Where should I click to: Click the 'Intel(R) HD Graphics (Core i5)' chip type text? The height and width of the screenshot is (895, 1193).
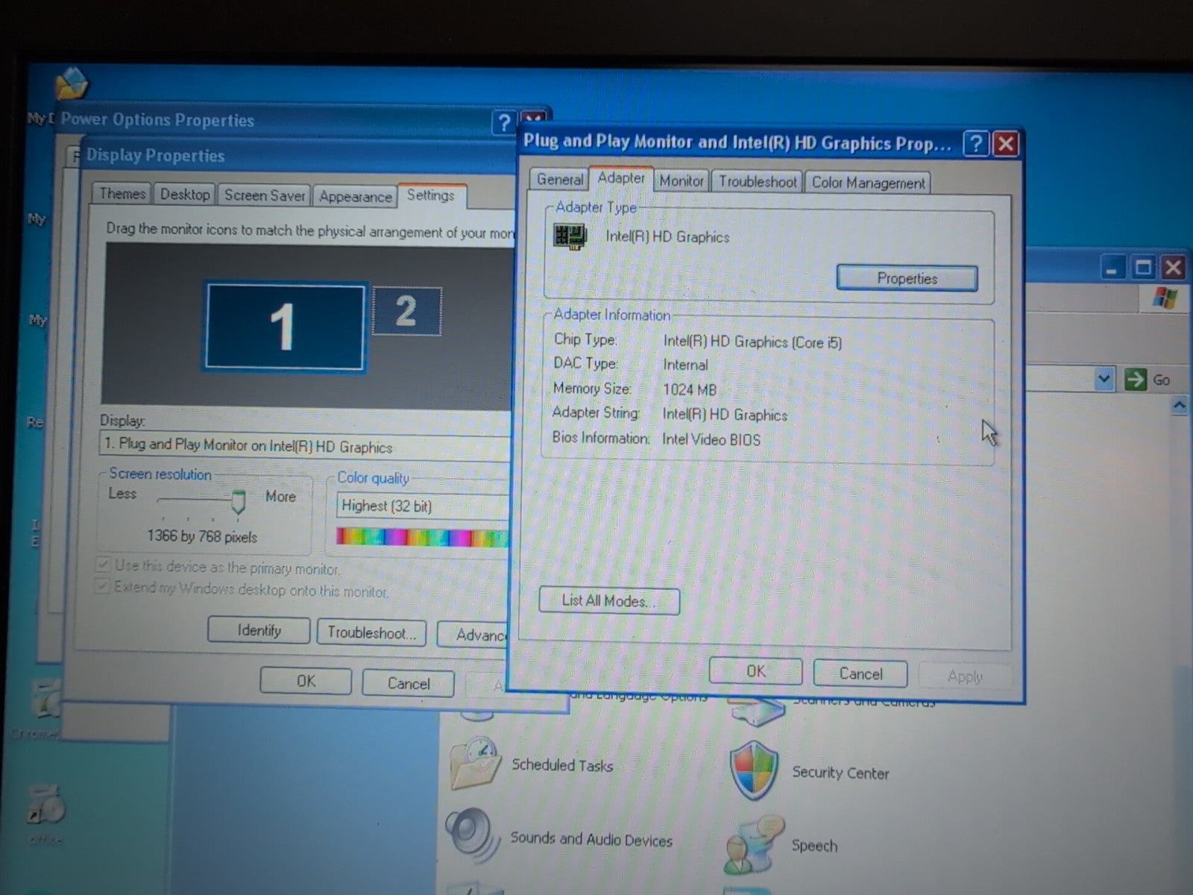752,342
